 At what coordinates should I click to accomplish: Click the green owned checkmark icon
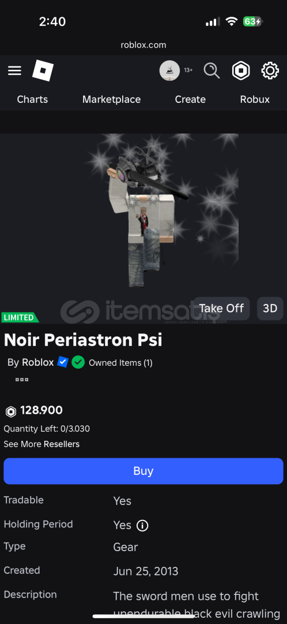coord(78,362)
